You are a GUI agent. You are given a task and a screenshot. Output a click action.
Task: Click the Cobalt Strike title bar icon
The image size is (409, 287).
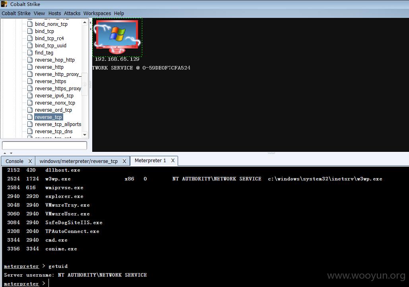(4, 4)
